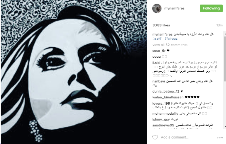
Task: Click the 13m post timestamp
Action: coord(219,25)
